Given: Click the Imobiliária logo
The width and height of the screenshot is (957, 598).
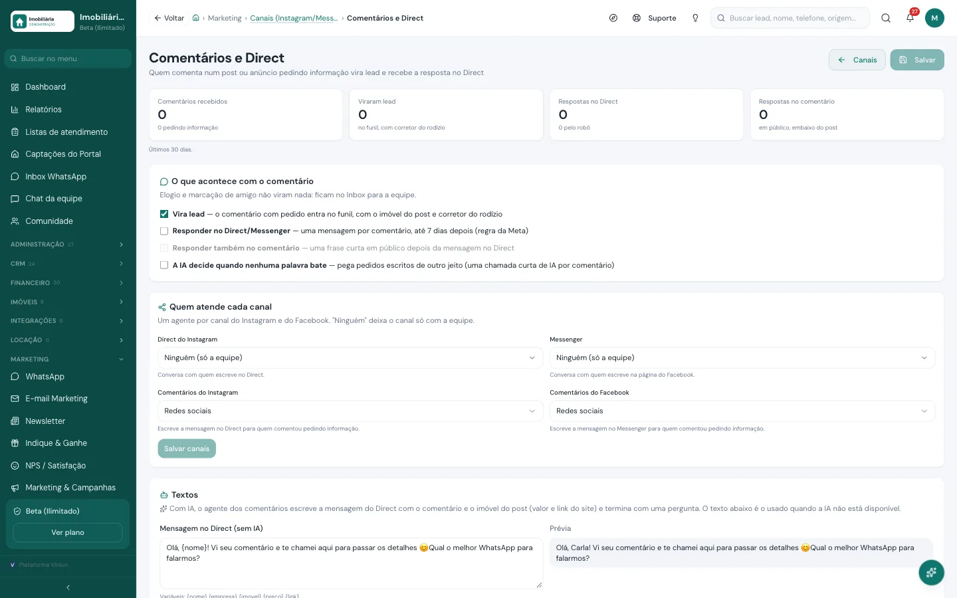Looking at the screenshot, I should pos(43,21).
